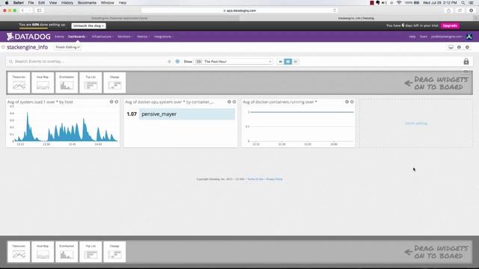Click the docker.containers.running line chart
Image resolution: width=479 pixels, height=269 pixels.
[x=301, y=126]
